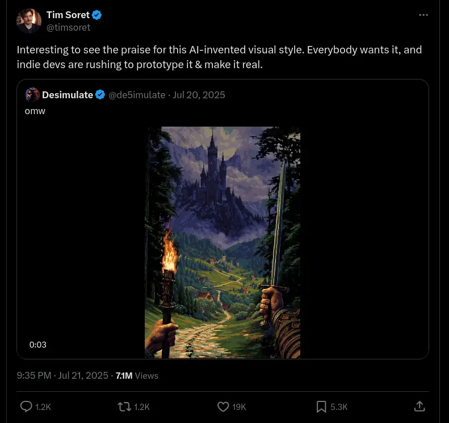Image resolution: width=449 pixels, height=423 pixels.
Task: Bookmark this post
Action: [x=321, y=407]
